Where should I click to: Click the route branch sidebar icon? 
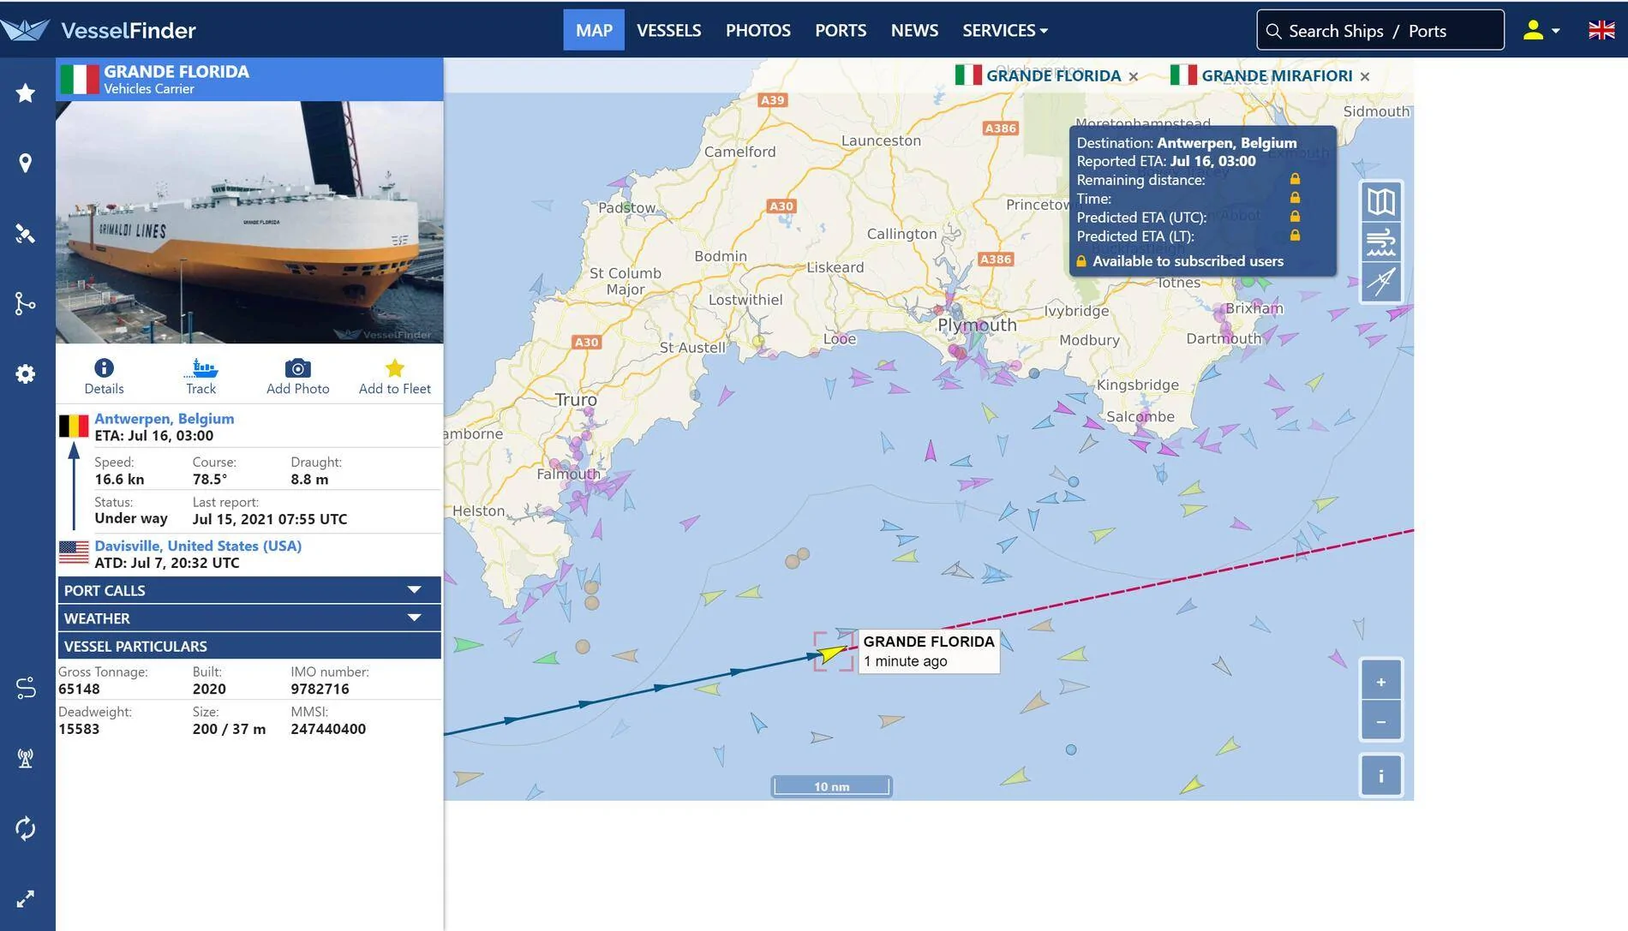pyautogui.click(x=26, y=303)
